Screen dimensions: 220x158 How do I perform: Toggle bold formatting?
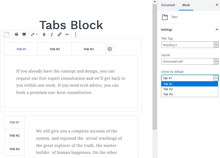(44, 35)
